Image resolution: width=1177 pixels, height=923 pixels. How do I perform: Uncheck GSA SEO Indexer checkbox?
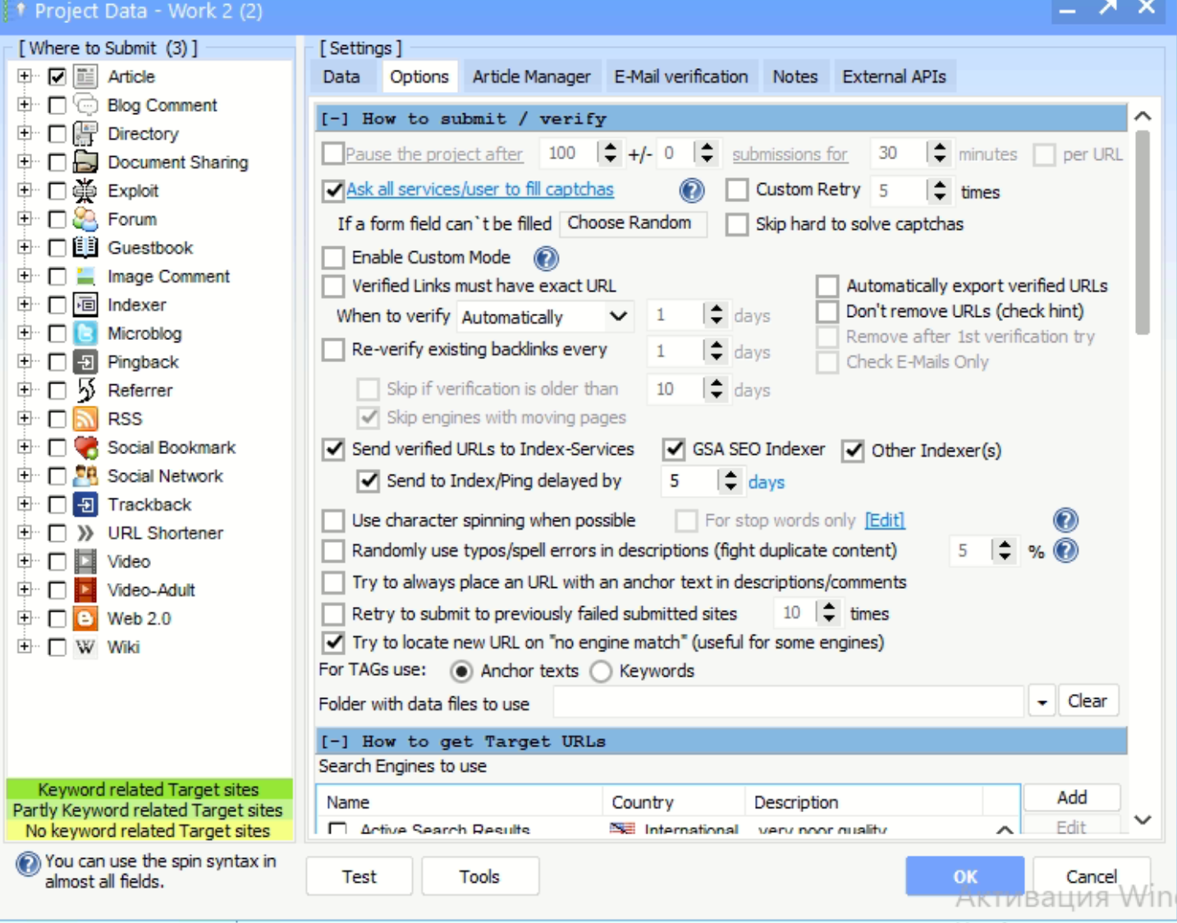pyautogui.click(x=674, y=449)
